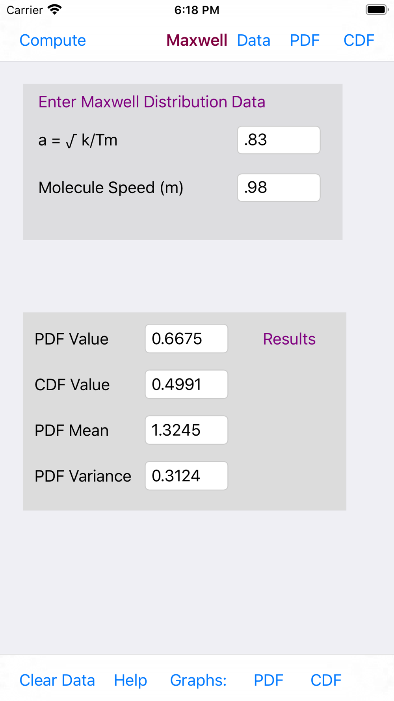Select the PDF Variance result field
The width and height of the screenshot is (394, 701).
(186, 476)
